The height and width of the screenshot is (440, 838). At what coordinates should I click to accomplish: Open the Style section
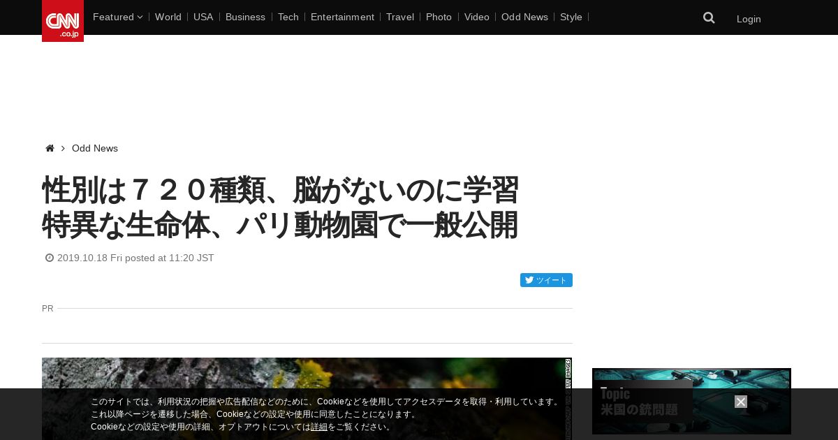[571, 17]
